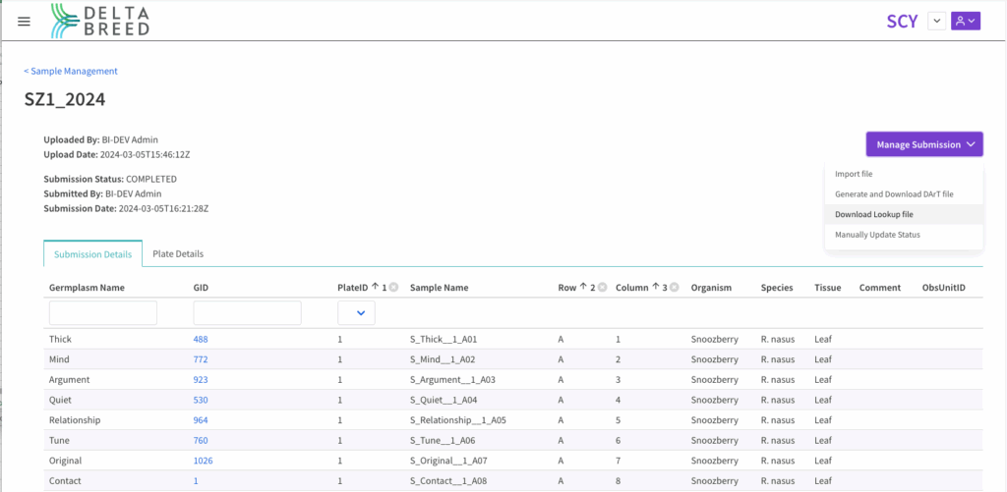Click the Germplasm Name filter field
This screenshot has height=492, width=1007.
[x=103, y=313]
